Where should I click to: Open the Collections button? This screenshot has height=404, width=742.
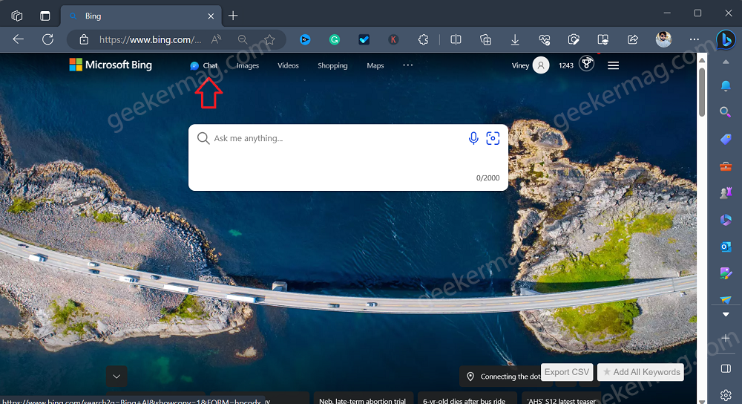(485, 40)
